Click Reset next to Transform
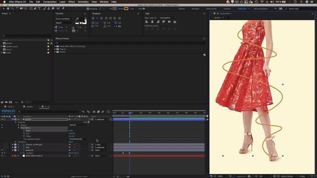Image resolution: width=317 pixels, height=178 pixels. (x=71, y=142)
